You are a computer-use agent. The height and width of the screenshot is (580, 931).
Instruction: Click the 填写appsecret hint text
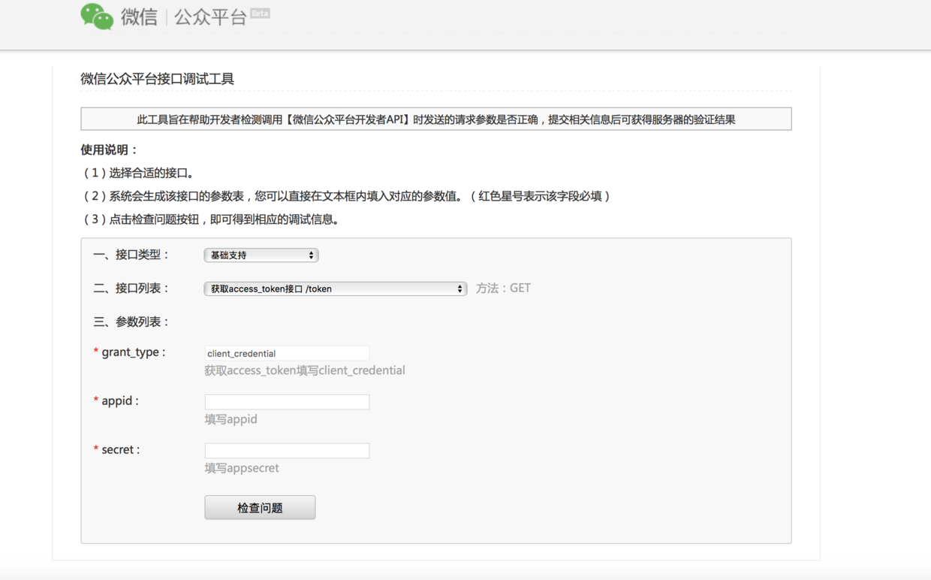click(x=242, y=468)
